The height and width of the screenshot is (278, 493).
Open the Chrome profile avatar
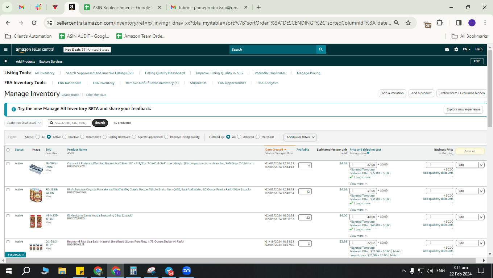(472, 23)
